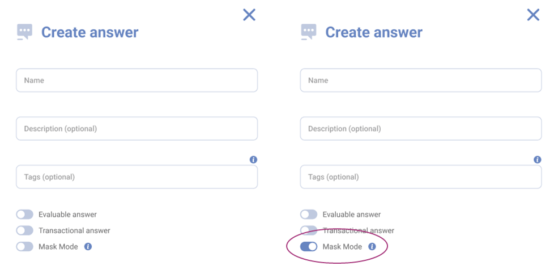554x279 pixels.
Task: Click Tags info icon in the left panel
Action: tap(253, 160)
